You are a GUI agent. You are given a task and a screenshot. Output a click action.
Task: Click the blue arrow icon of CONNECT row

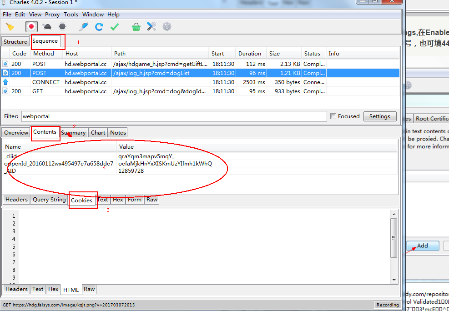tap(5, 82)
